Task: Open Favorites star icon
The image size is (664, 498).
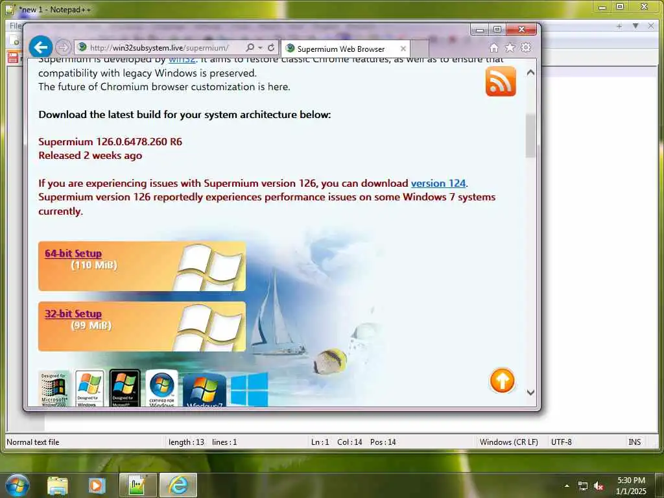Action: (510, 47)
